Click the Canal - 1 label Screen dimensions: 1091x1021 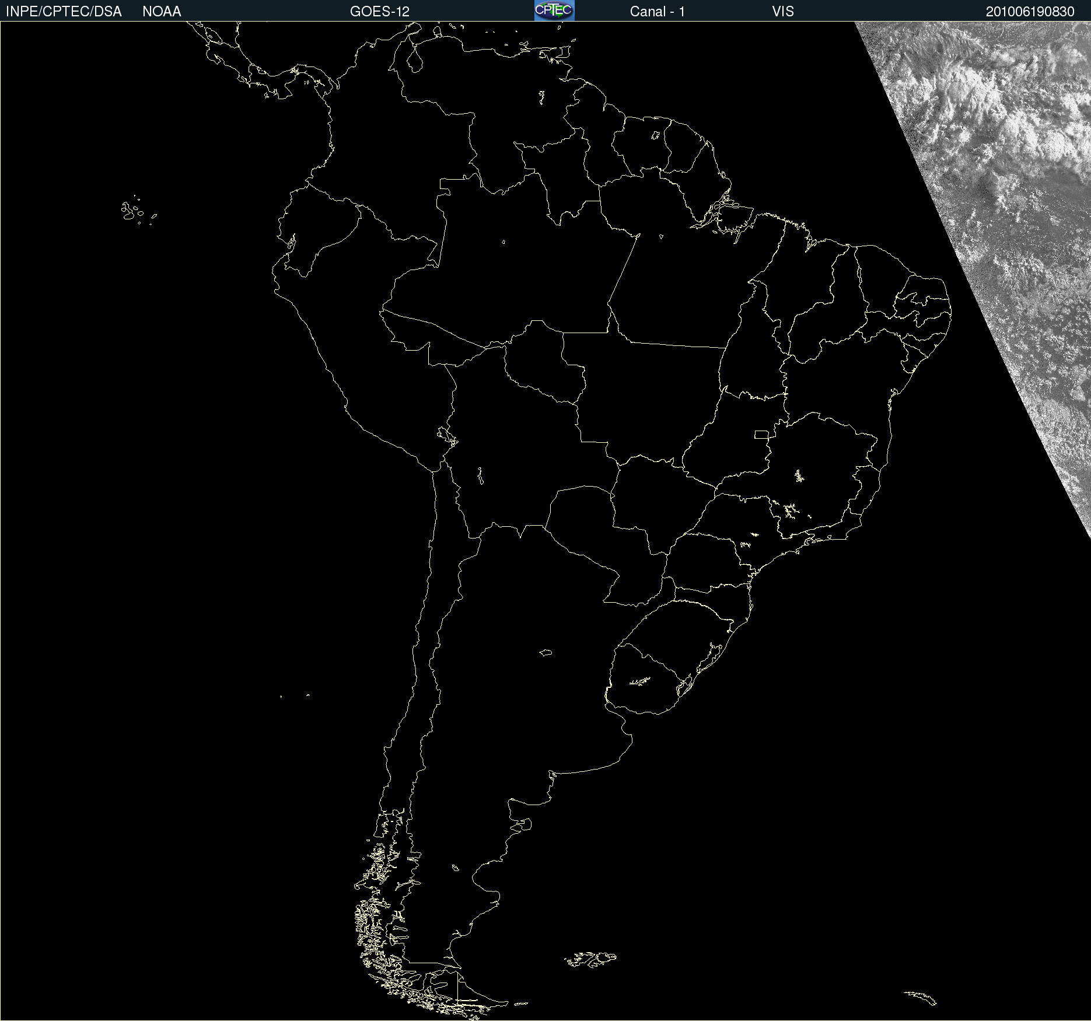[658, 12]
